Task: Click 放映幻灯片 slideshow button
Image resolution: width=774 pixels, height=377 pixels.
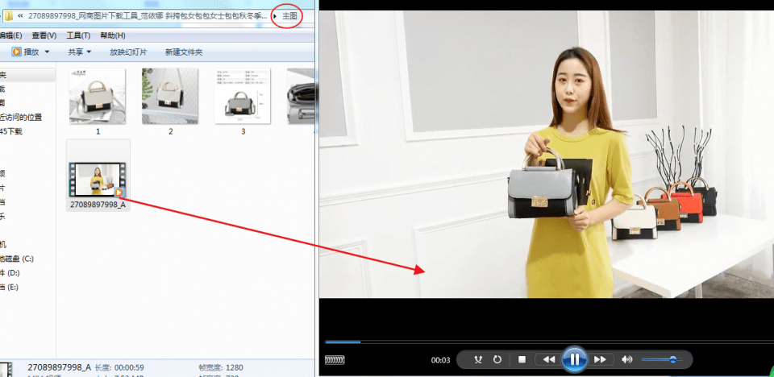Action: [128, 52]
